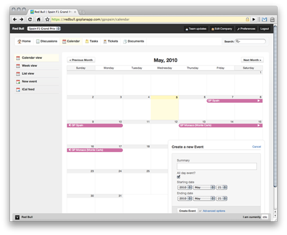Click the padlock icon in address bar

point(247,19)
